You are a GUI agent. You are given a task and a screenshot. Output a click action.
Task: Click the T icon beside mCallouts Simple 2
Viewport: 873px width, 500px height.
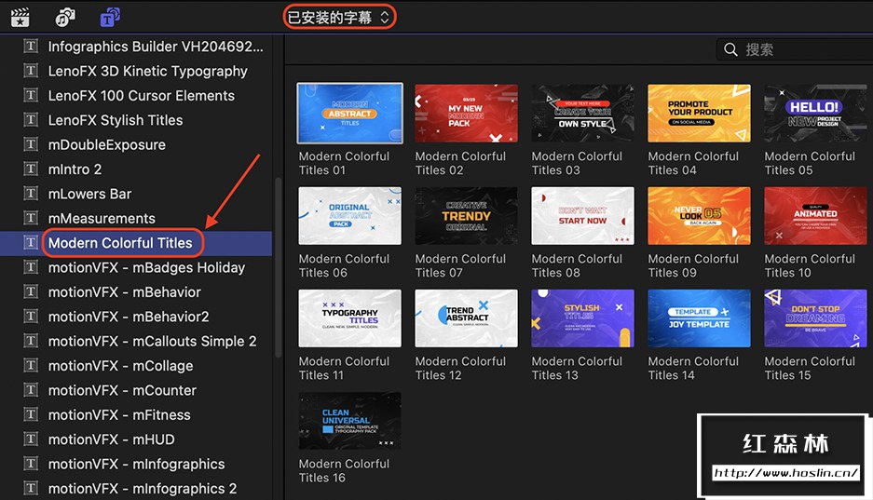click(31, 341)
